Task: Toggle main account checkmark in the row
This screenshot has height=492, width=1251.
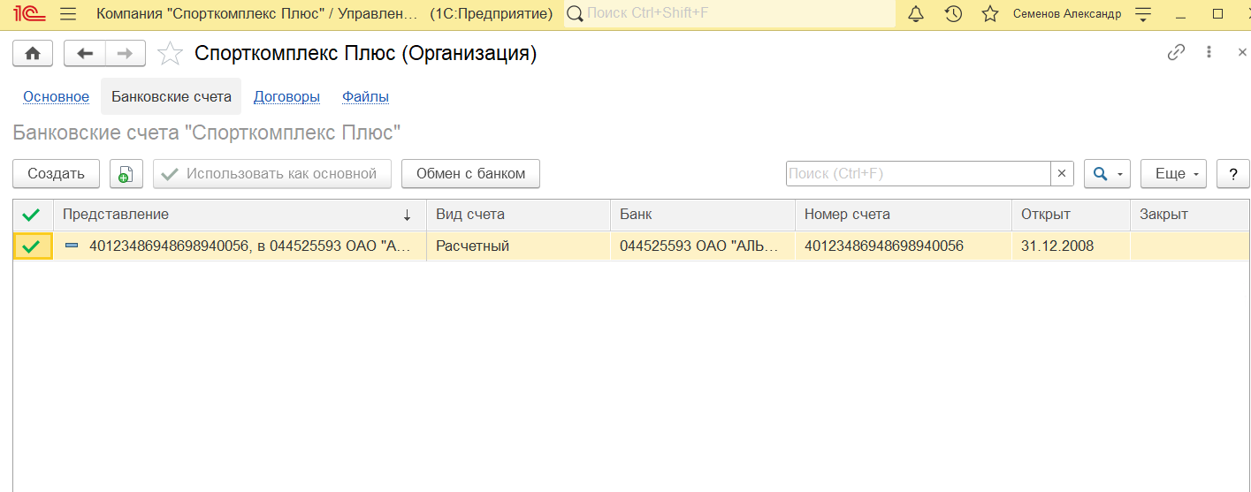Action: click(33, 246)
